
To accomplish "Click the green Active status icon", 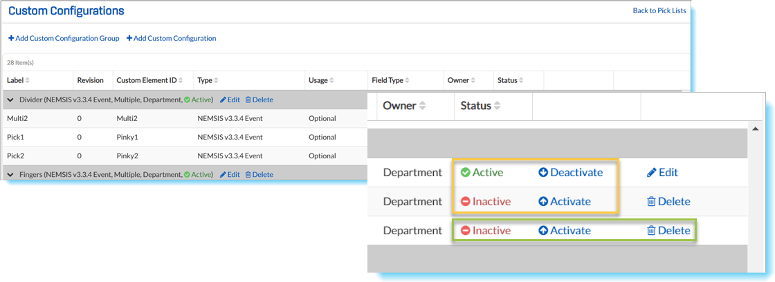I will click(x=465, y=172).
